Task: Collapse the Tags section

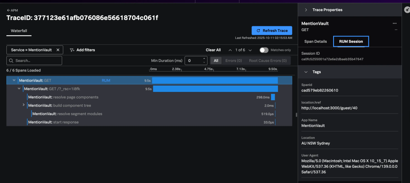Action: point(306,72)
